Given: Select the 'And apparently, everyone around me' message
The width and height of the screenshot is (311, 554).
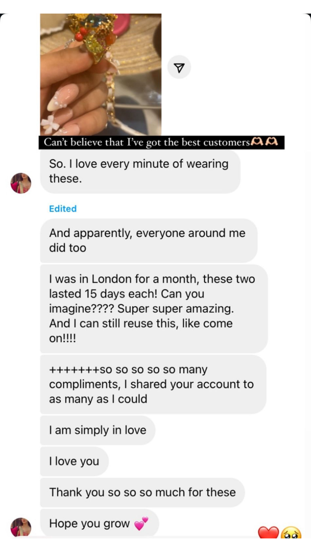Looking at the screenshot, I should point(148,240).
